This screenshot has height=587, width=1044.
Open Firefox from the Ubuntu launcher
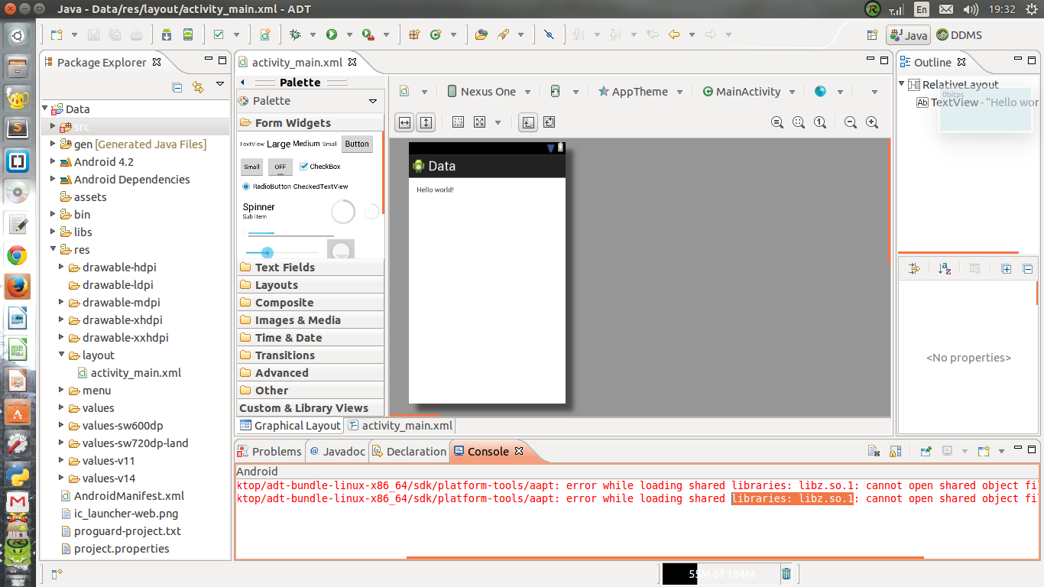pos(17,287)
